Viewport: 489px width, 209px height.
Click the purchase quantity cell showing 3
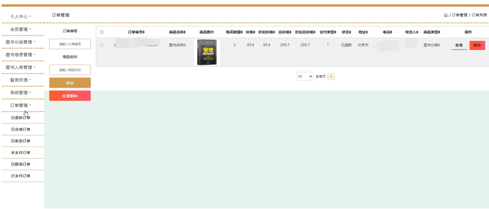[x=234, y=45]
